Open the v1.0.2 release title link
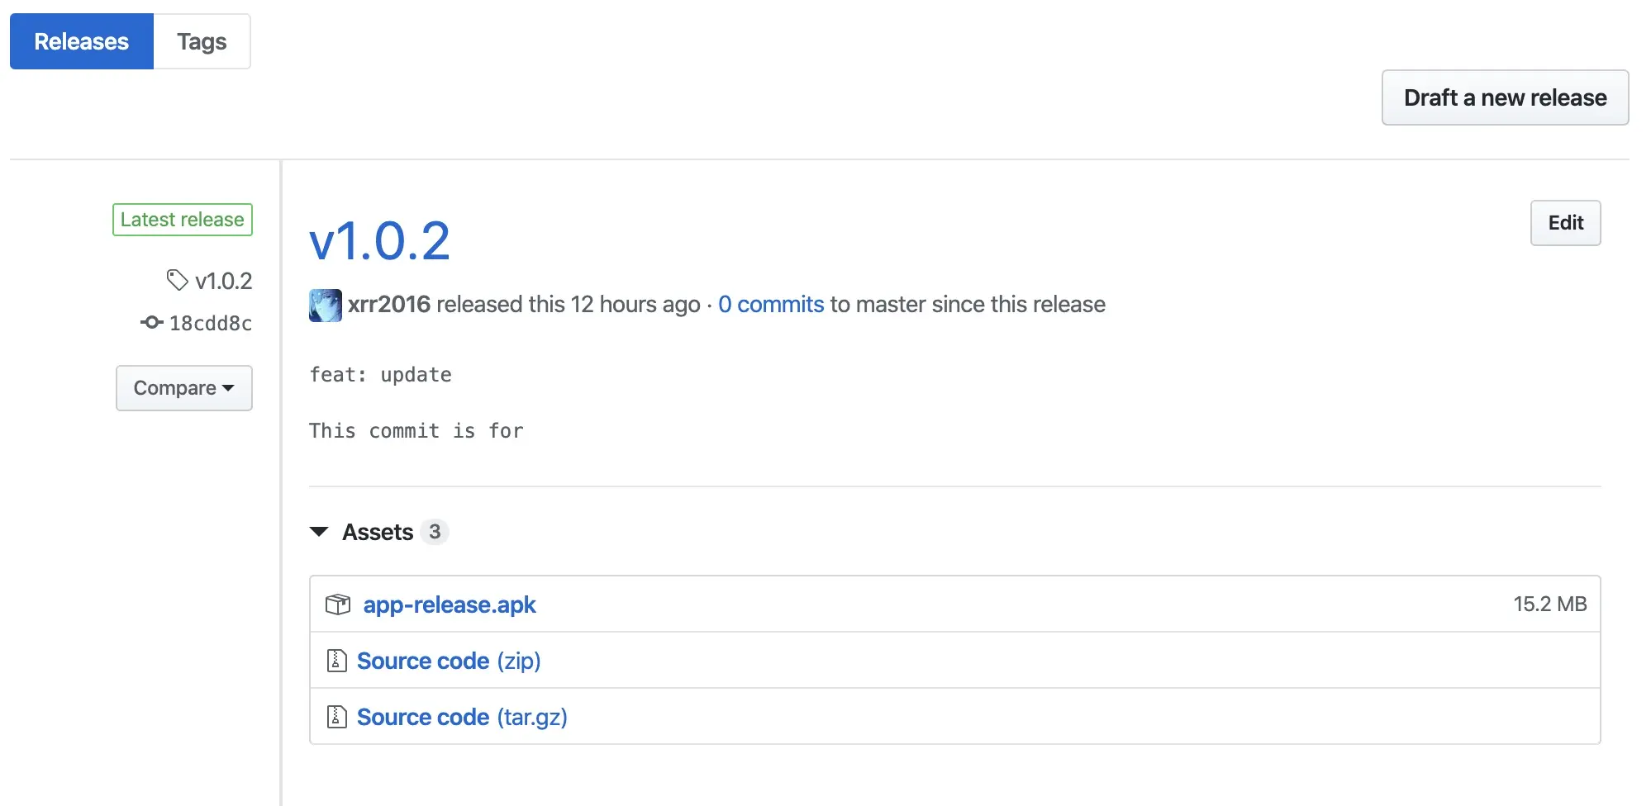This screenshot has height=806, width=1651. 380,241
